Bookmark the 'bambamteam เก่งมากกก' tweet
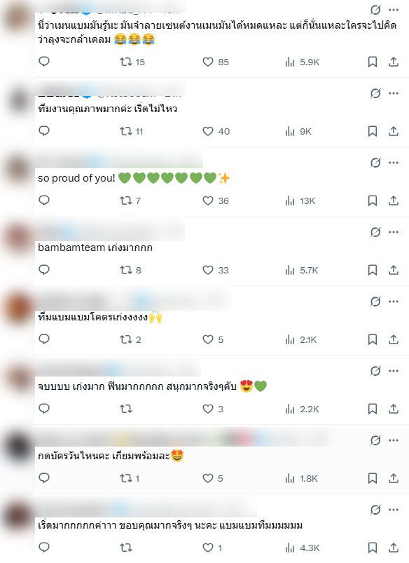The image size is (409, 563). 373,270
